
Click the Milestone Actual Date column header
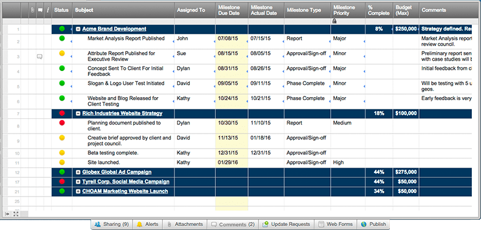[x=266, y=10]
